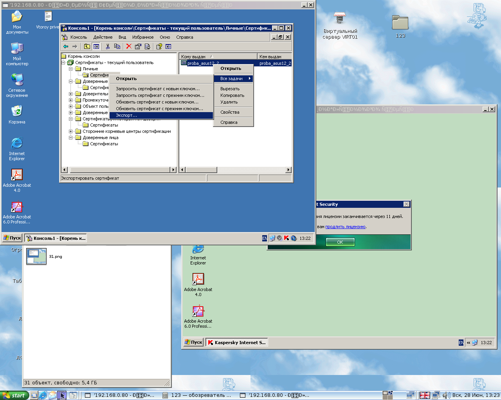Toggle the console tree show/hide toolbar button
This screenshot has height=400, width=501.
pyautogui.click(x=96, y=46)
